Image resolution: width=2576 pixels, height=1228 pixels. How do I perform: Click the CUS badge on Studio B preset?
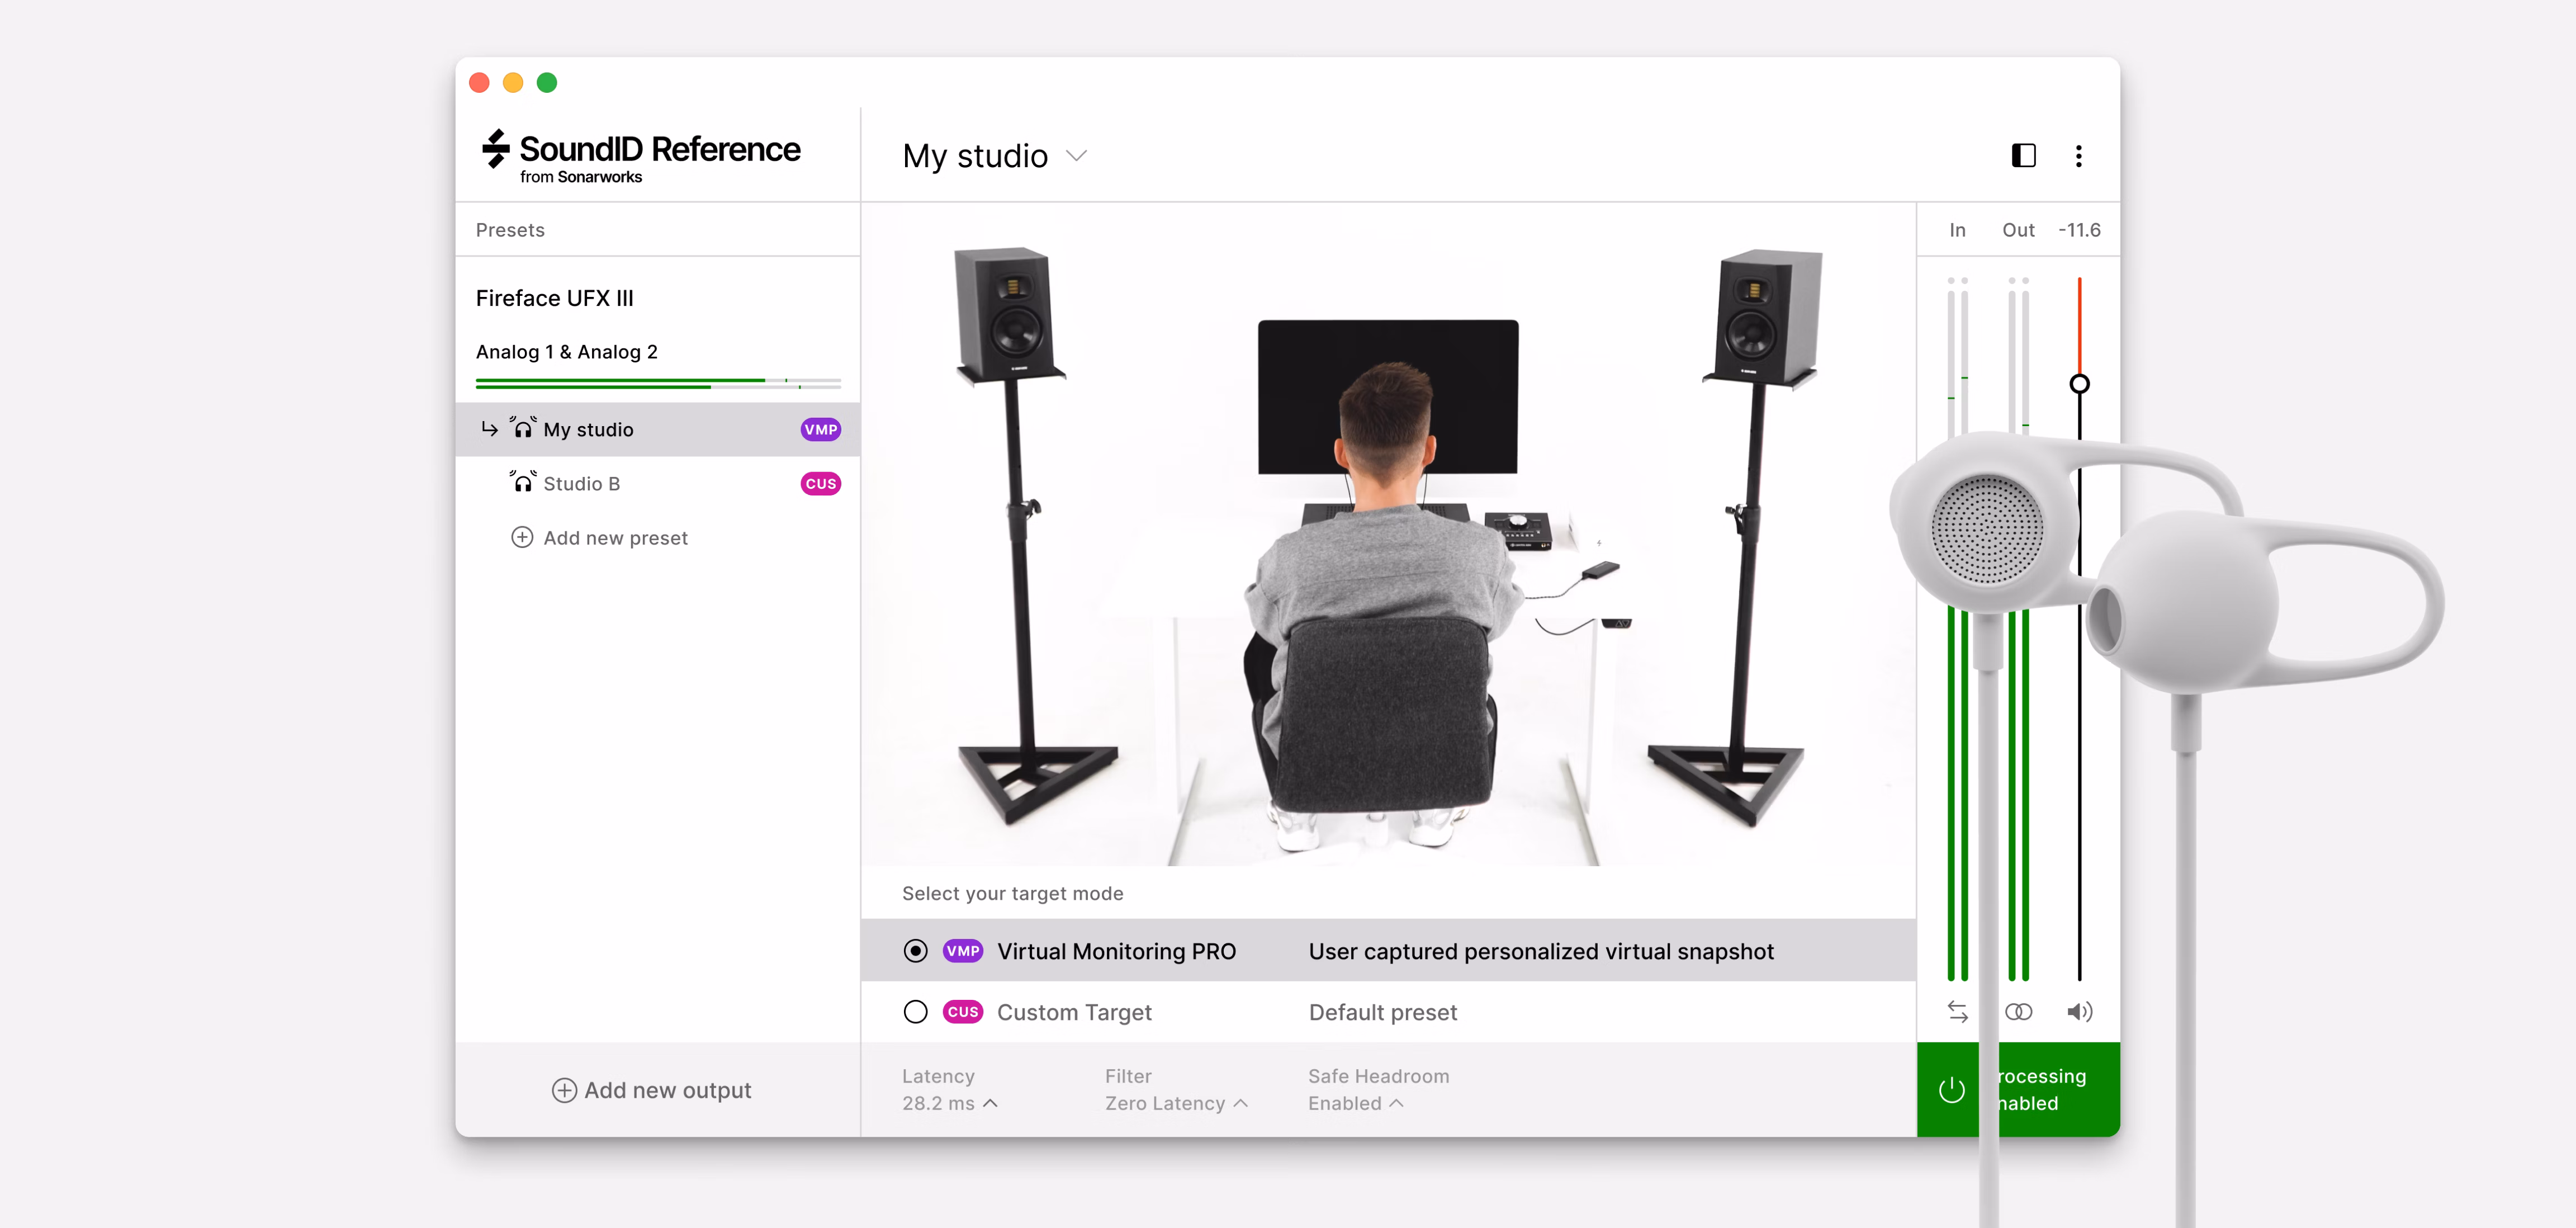point(820,483)
